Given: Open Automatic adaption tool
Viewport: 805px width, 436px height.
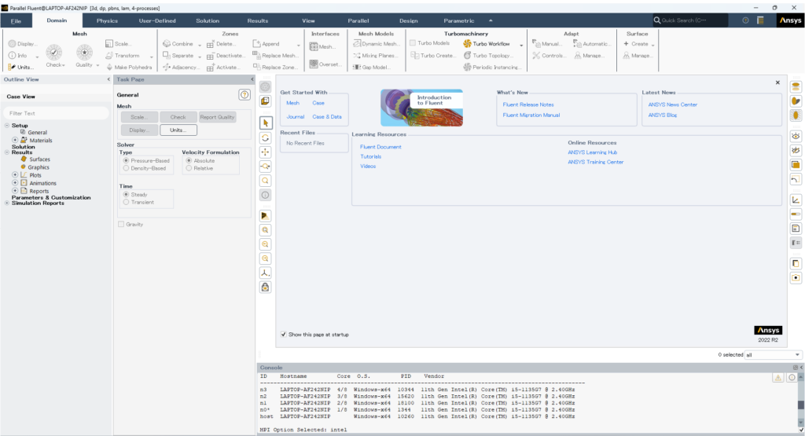Looking at the screenshot, I should coord(592,44).
